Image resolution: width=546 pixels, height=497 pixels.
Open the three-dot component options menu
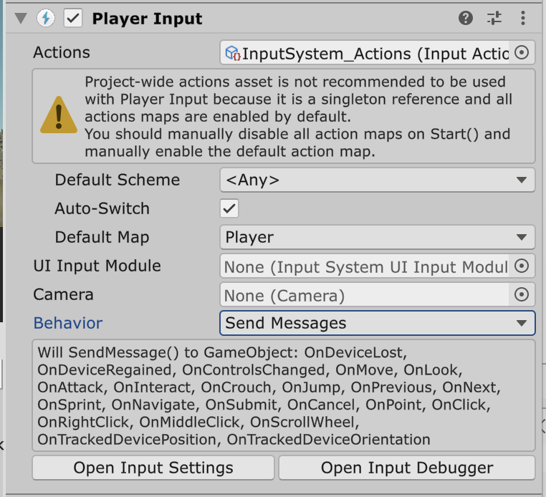point(523,19)
